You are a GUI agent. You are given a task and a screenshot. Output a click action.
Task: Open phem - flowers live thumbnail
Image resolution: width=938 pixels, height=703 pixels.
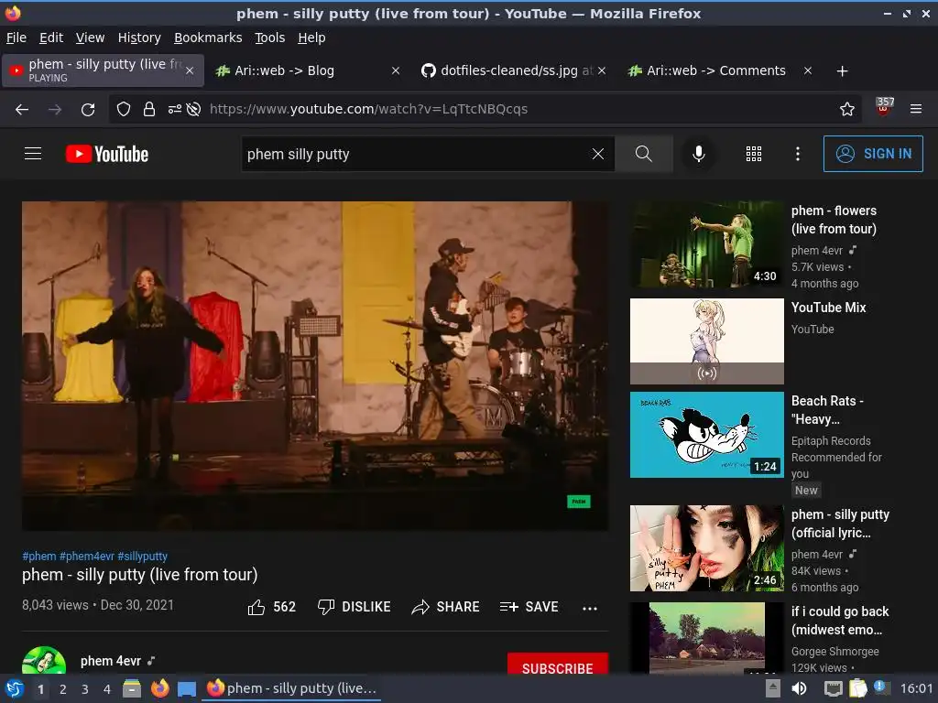[706, 243]
